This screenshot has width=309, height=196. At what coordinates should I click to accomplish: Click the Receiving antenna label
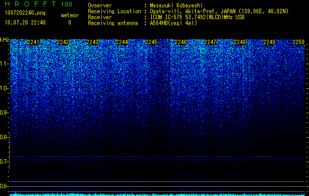coord(113,23)
